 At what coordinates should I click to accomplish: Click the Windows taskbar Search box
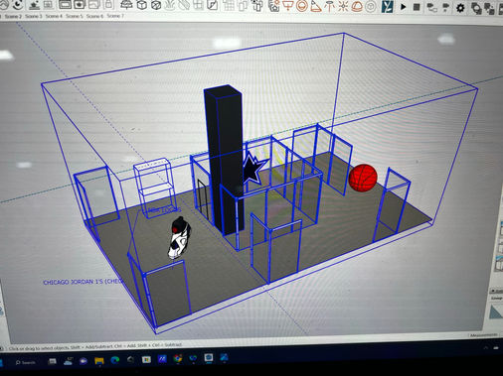pos(26,362)
